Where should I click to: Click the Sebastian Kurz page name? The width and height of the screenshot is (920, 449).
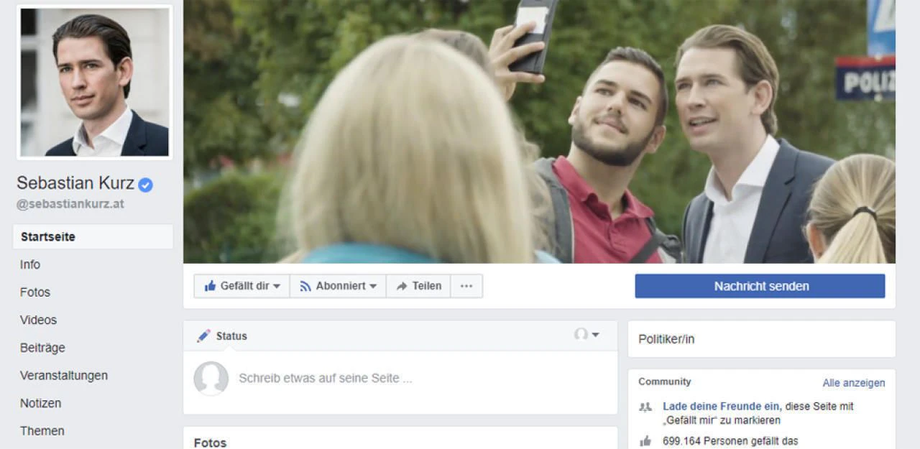(x=75, y=183)
